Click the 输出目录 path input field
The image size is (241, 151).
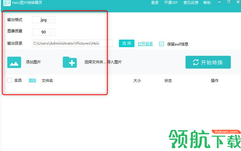coord(73,44)
